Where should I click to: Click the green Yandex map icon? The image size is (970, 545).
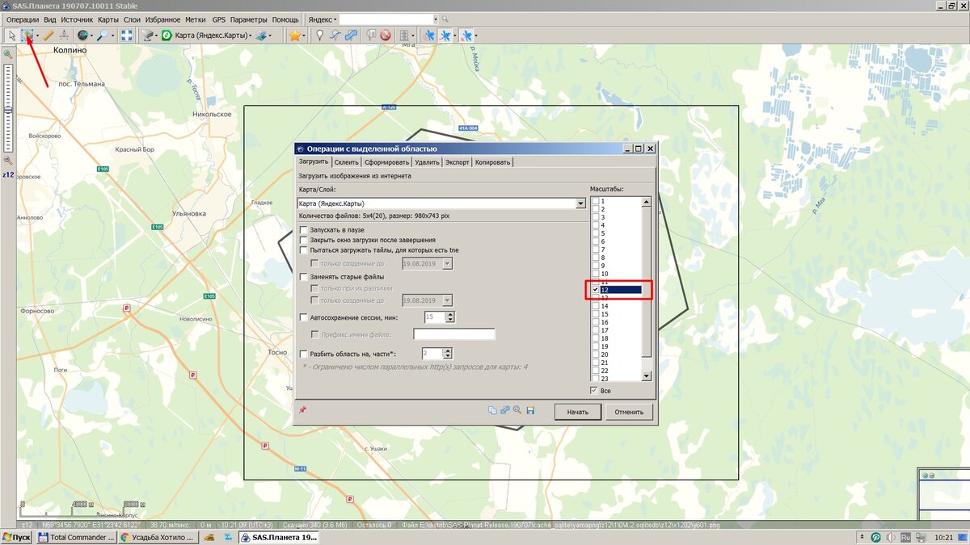167,36
